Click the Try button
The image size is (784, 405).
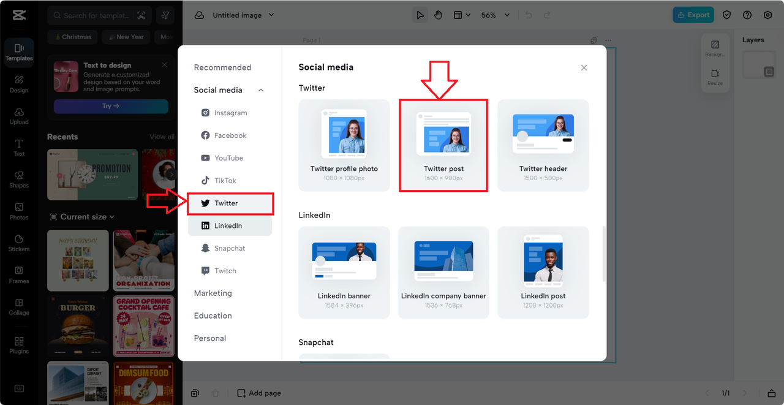point(111,106)
